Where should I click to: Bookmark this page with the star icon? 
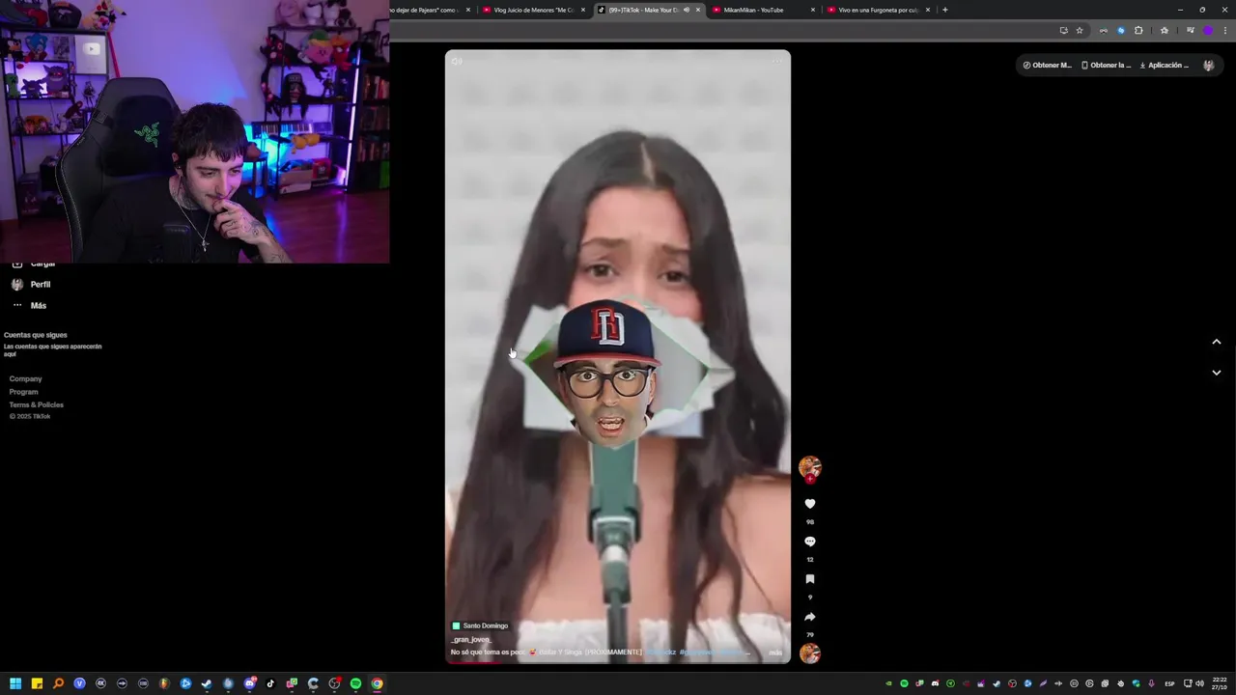1080,30
